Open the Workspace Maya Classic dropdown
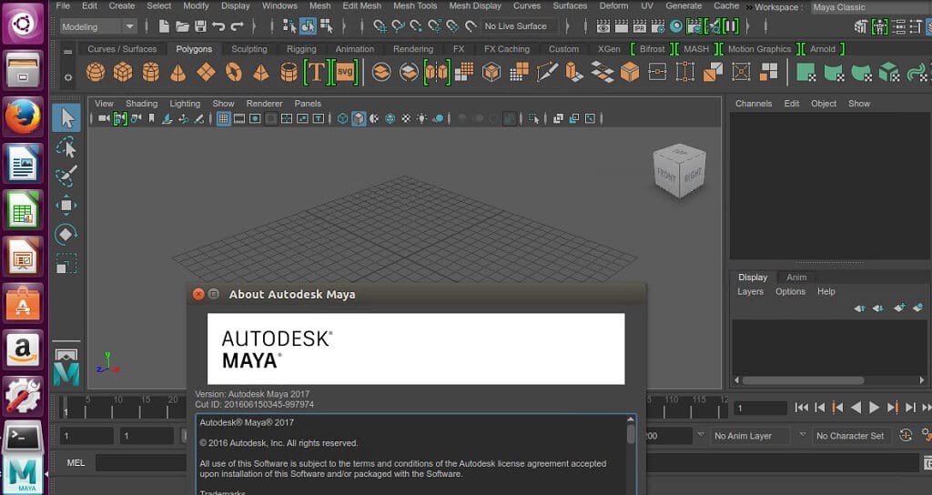 (x=870, y=7)
